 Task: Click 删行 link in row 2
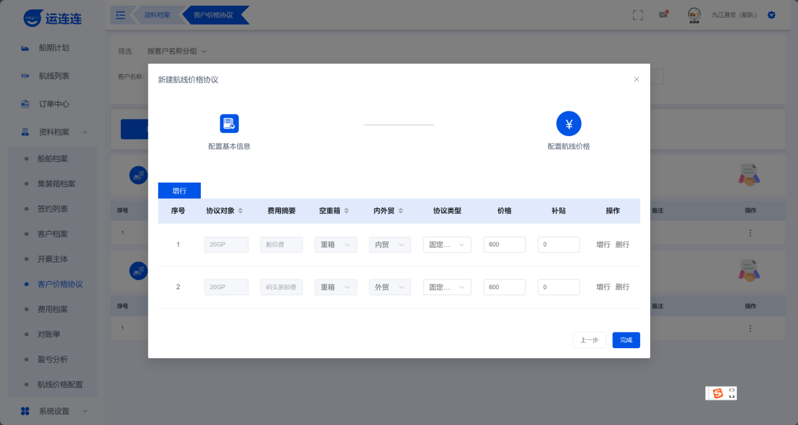point(622,287)
